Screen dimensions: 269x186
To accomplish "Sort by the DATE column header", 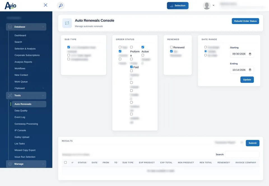I will 94,163.
